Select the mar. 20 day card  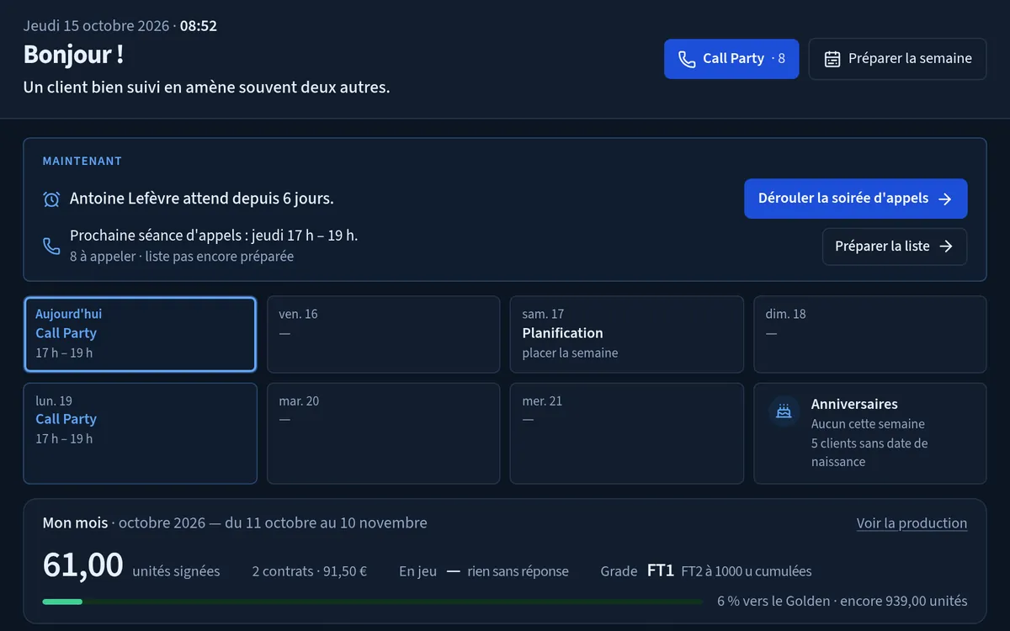coord(383,433)
